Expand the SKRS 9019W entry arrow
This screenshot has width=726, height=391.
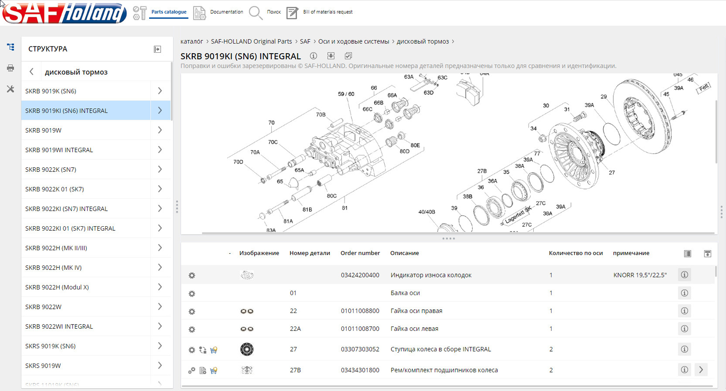pos(160,366)
